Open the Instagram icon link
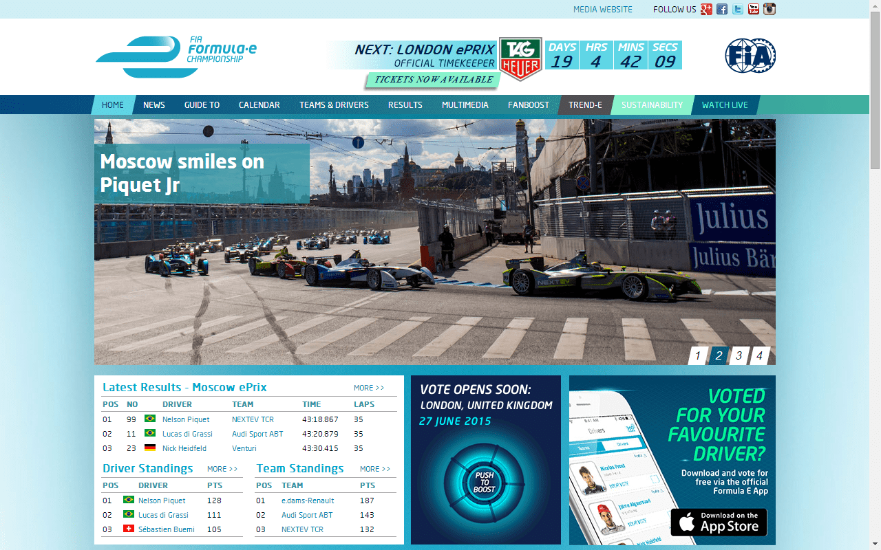 pyautogui.click(x=769, y=9)
